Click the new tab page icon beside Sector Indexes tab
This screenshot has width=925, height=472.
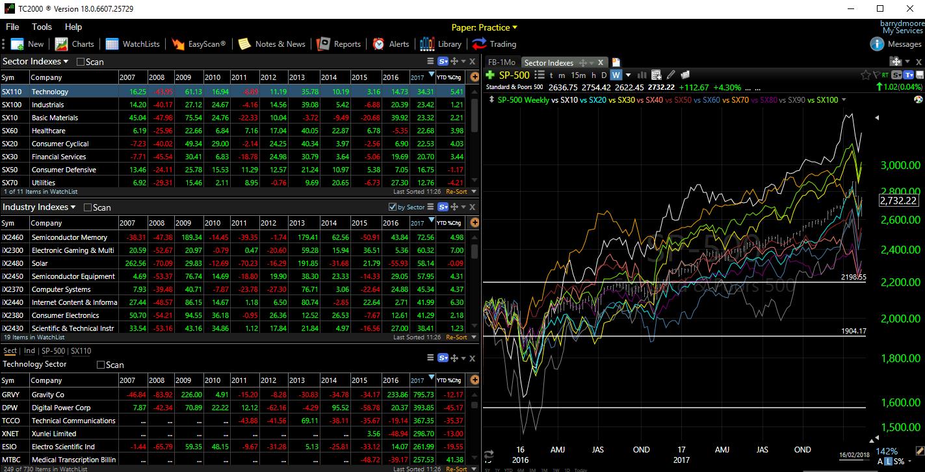tap(616, 62)
